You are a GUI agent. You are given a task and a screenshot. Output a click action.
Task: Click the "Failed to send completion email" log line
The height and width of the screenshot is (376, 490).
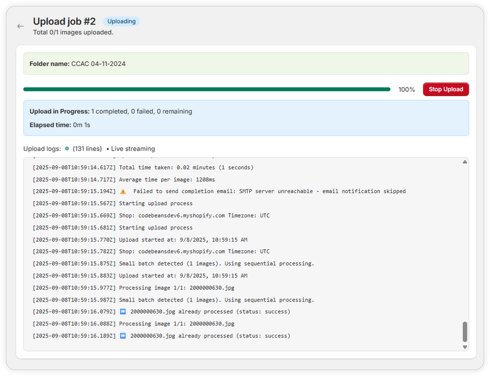click(219, 192)
